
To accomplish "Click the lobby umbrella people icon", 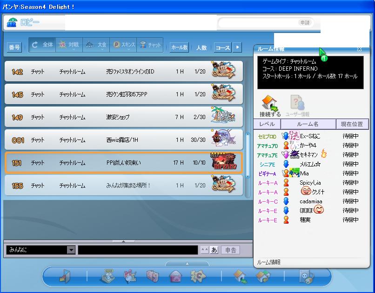I will pos(12,23).
